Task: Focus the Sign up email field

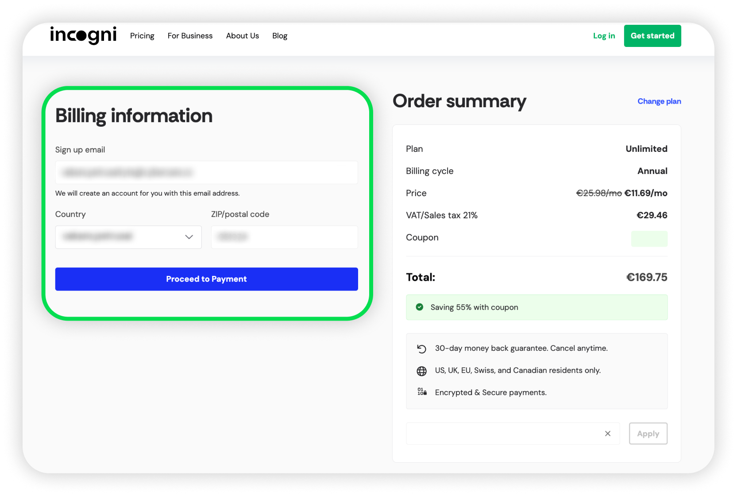Action: pos(206,172)
